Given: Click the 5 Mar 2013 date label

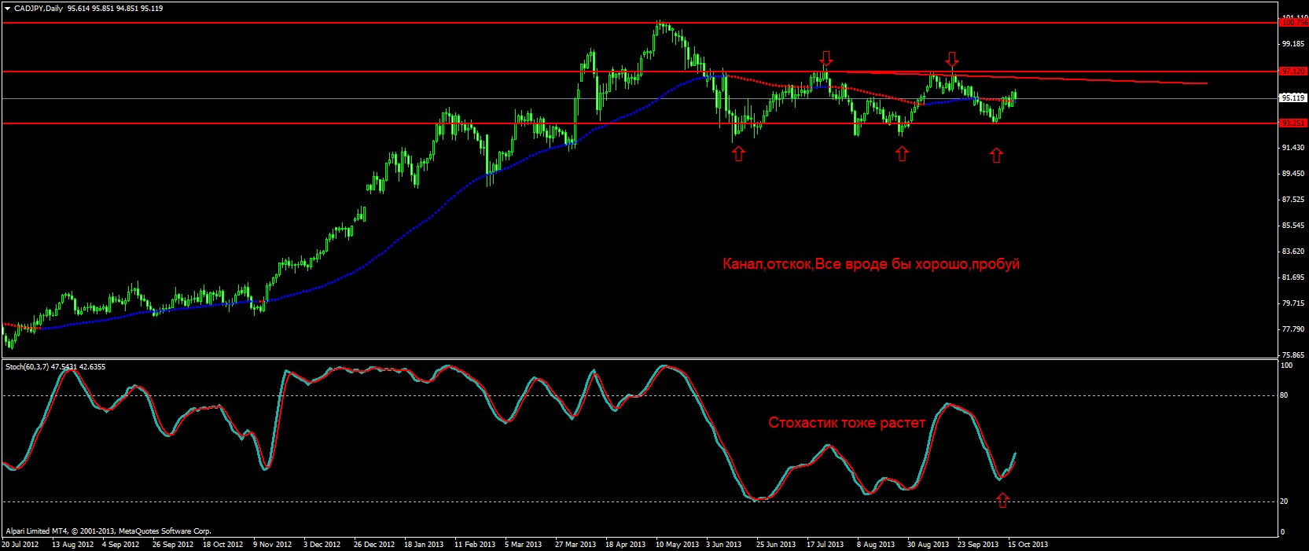Looking at the screenshot, I should pos(524,545).
